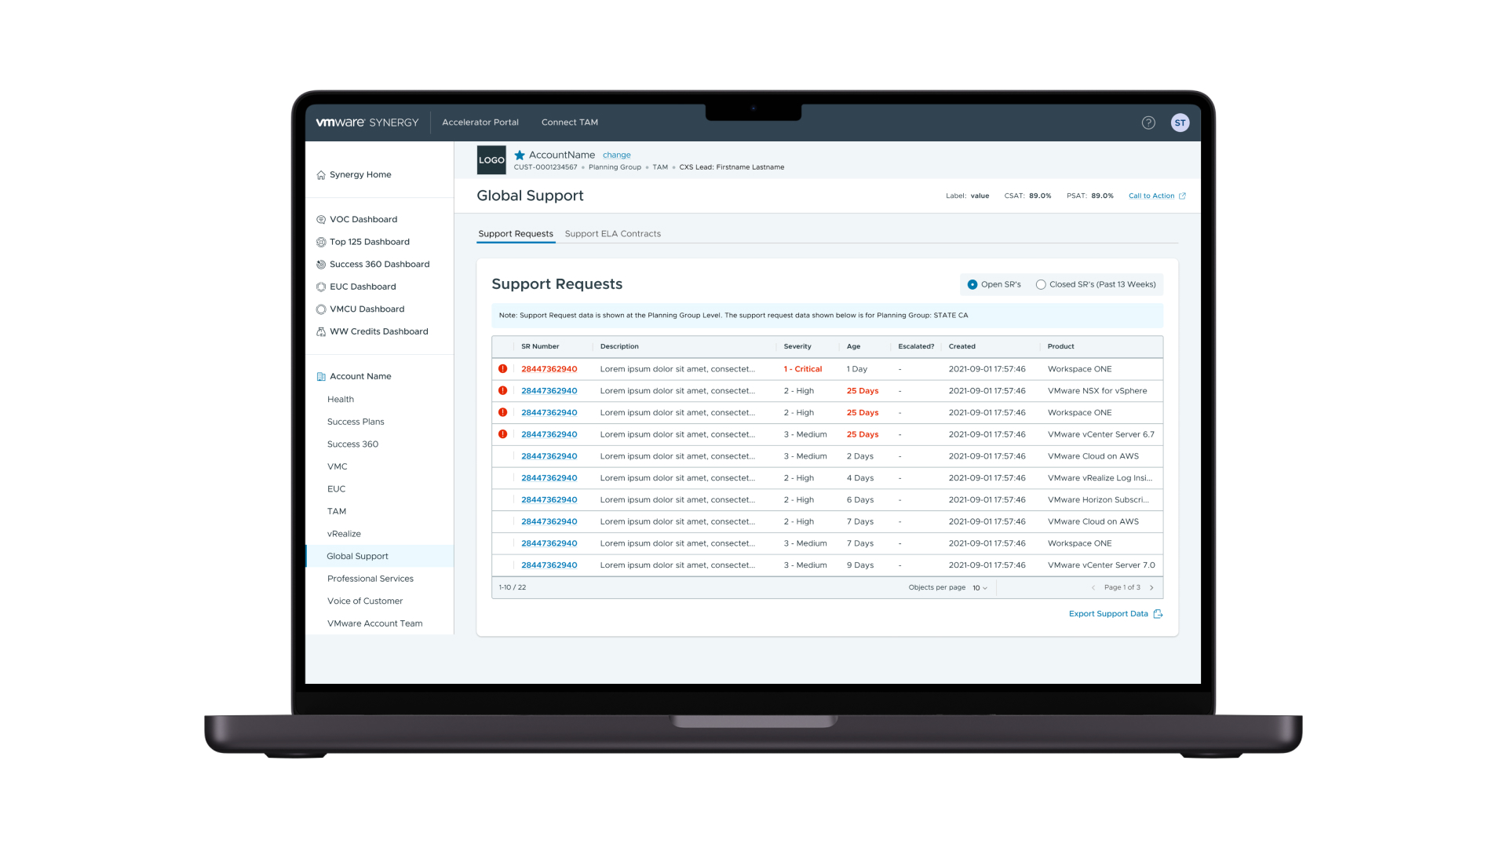Viewport: 1507px width, 848px height.
Task: Sort by the Severity column header
Action: click(x=797, y=346)
